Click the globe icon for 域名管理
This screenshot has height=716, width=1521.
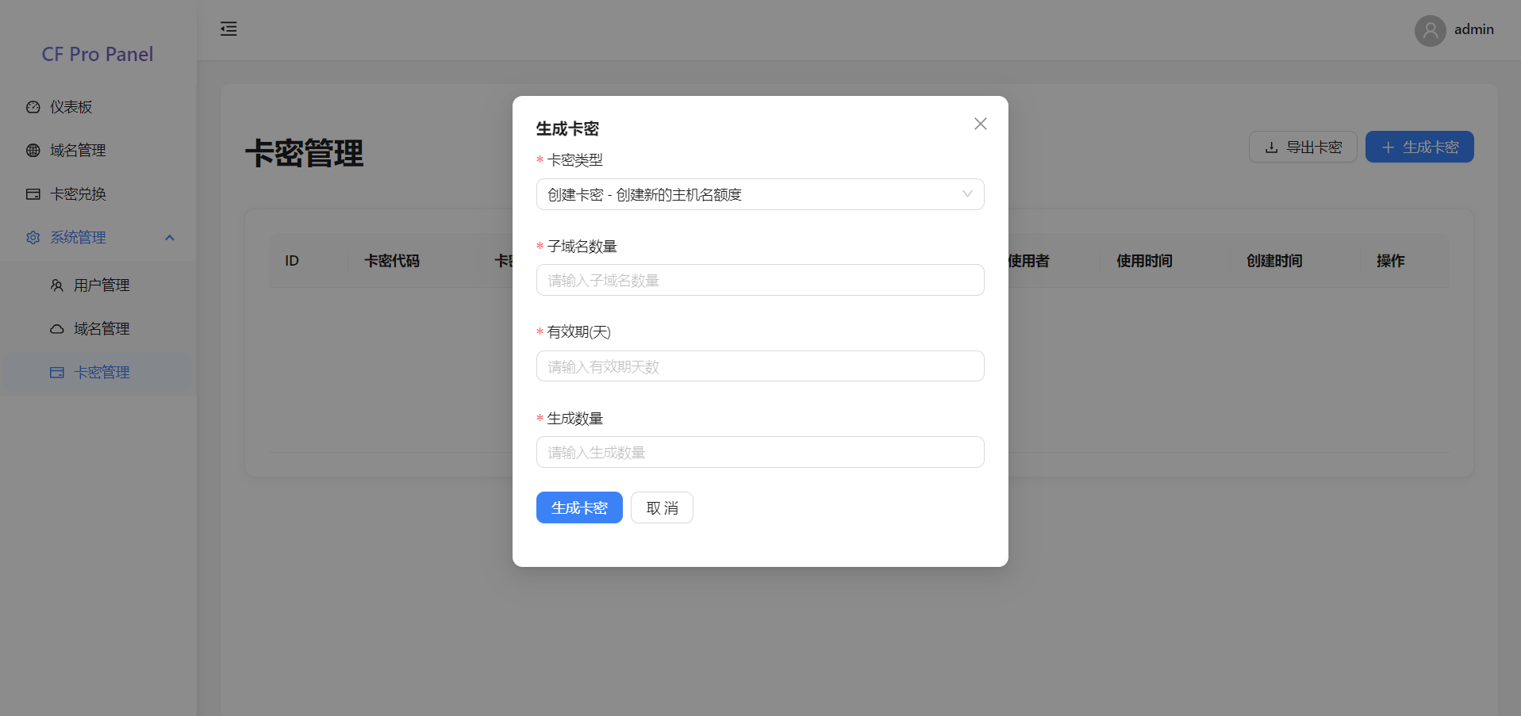(33, 151)
